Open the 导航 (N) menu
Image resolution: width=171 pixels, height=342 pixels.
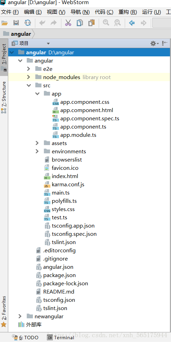(80, 12)
